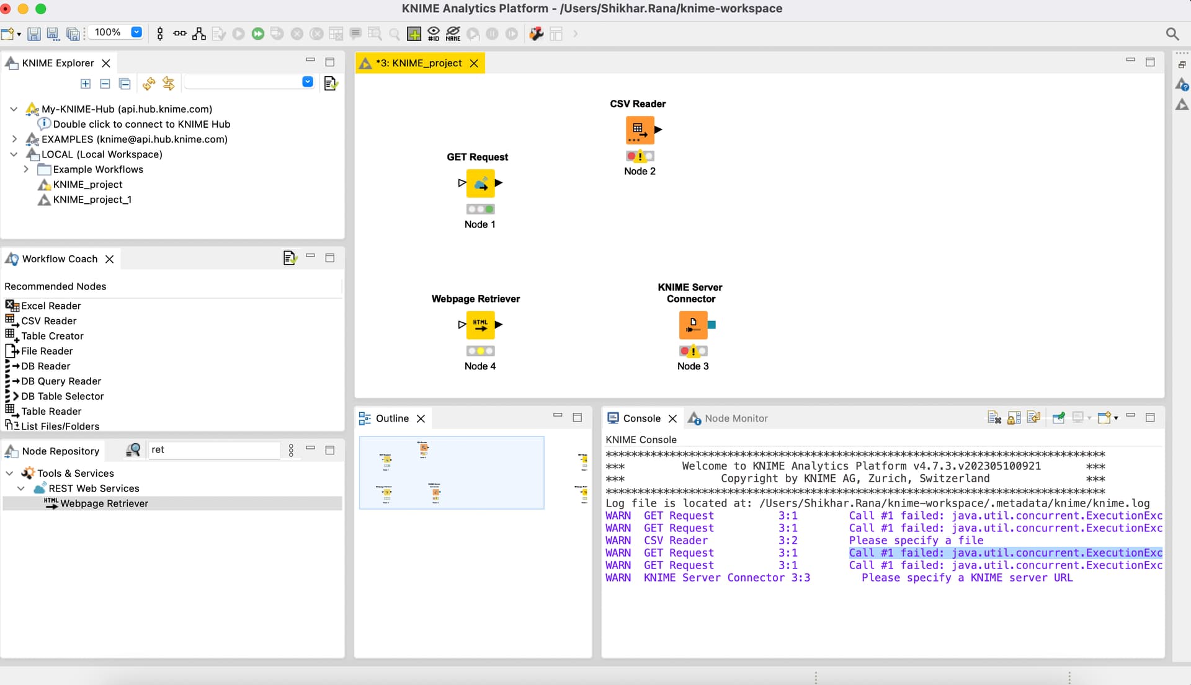Collapse the LOCAL workspace entry

tap(14, 154)
